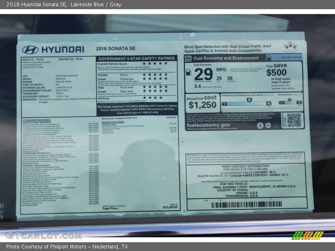Click 'Apple CarPlay & Android Auto Compatibility'
Screen dimensions: 335x251
coord(223,51)
